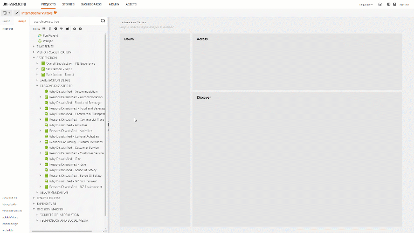The width and height of the screenshot is (414, 233).
Task: Expand the SATISFACTION DETAIL folder
Action: pyautogui.click(x=37, y=80)
